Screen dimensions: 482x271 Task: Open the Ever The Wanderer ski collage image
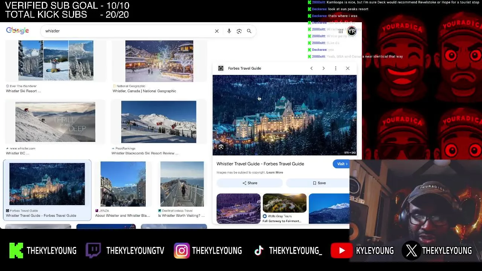pos(56,60)
